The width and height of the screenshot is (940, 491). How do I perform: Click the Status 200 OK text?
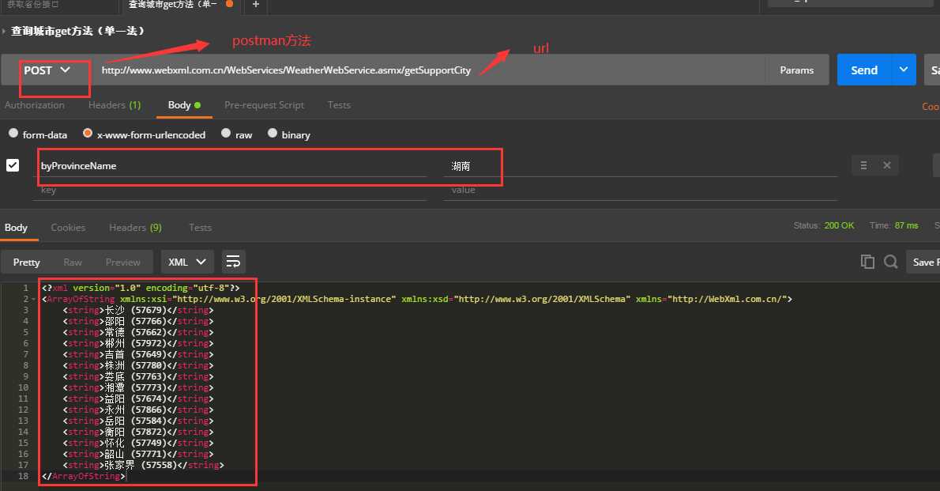[x=824, y=225]
